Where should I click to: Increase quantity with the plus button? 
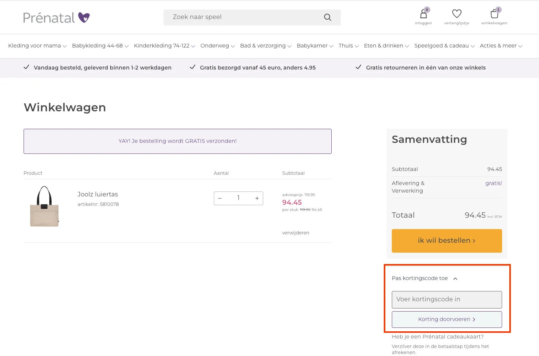[x=257, y=198]
